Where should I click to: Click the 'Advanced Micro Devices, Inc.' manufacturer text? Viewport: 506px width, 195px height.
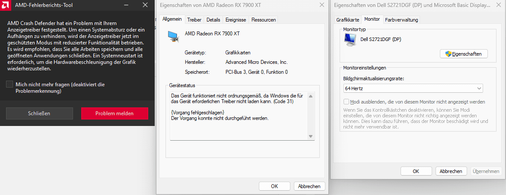(257, 62)
